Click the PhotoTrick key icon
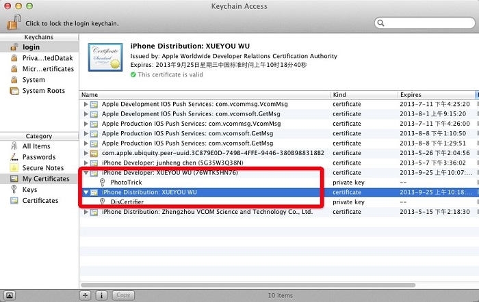Screen dimensions: 479x302 [103, 182]
